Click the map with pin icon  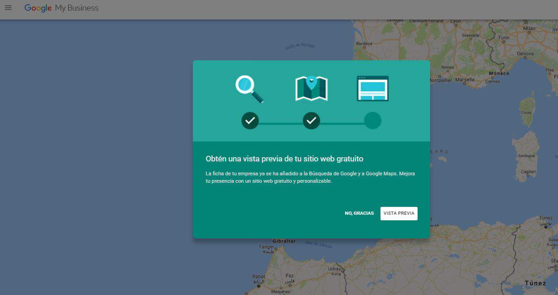pos(311,88)
